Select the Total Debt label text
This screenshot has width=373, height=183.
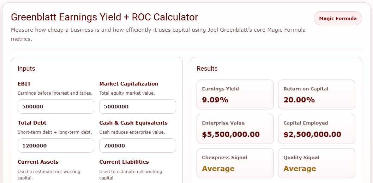pyautogui.click(x=32, y=123)
